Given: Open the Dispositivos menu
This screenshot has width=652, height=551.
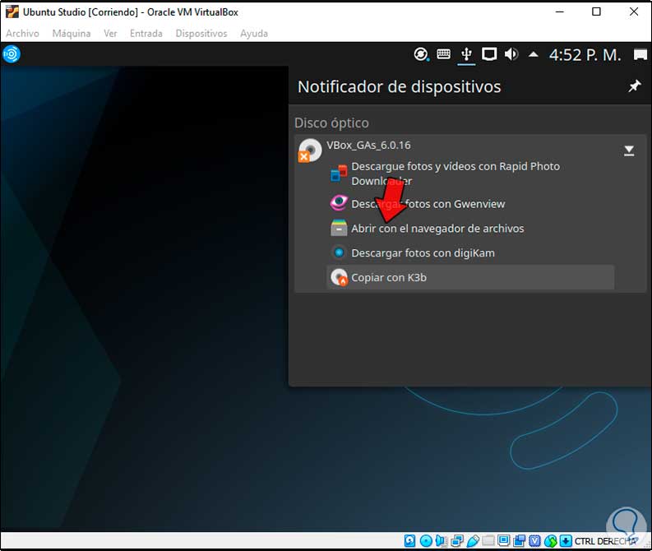Looking at the screenshot, I should coord(201,33).
